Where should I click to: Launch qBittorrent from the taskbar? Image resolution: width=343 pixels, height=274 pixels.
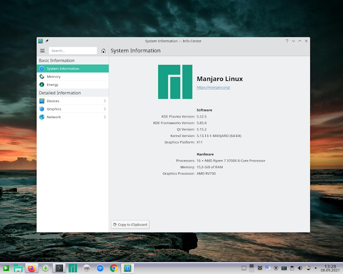click(100, 268)
